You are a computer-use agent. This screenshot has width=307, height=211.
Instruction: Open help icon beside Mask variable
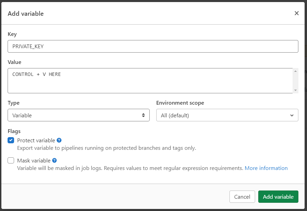click(54, 160)
